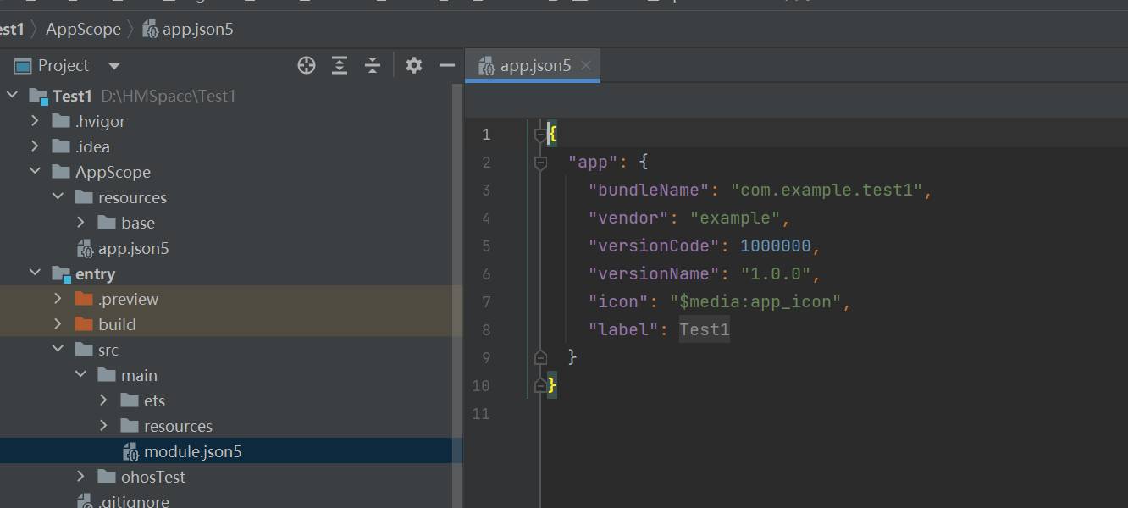The width and height of the screenshot is (1128, 508).
Task: Click the "bundleName" key text
Action: [649, 190]
